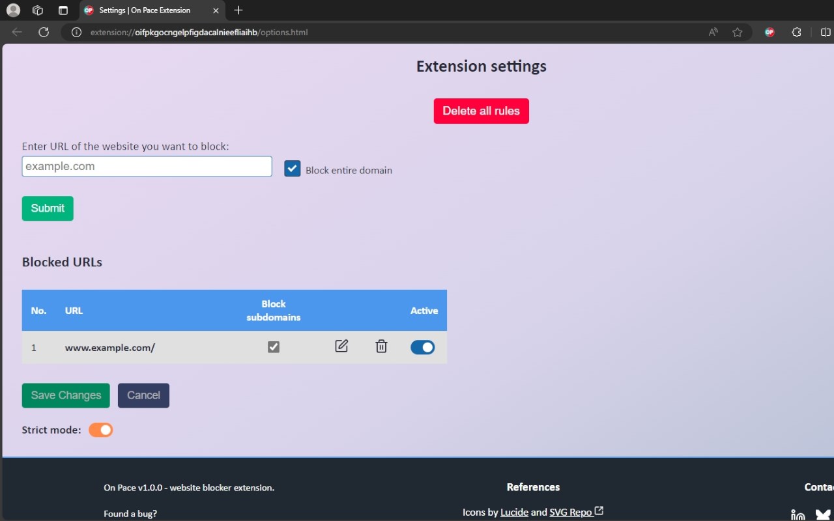Click the edit pencil icon for www.example.com
834x521 pixels.
(x=341, y=346)
